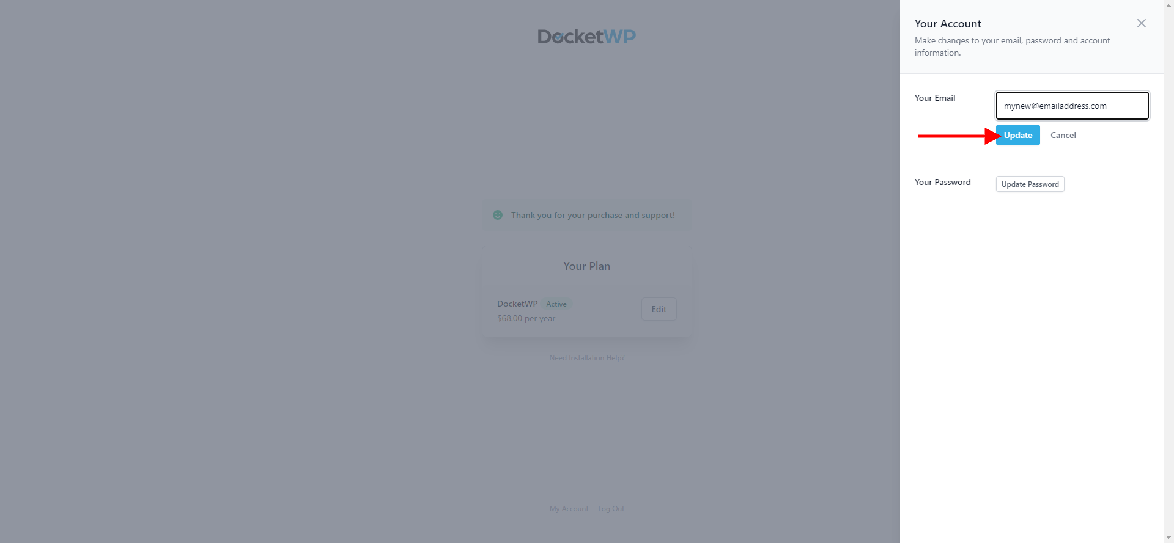Close the Your Account side panel

1141,23
